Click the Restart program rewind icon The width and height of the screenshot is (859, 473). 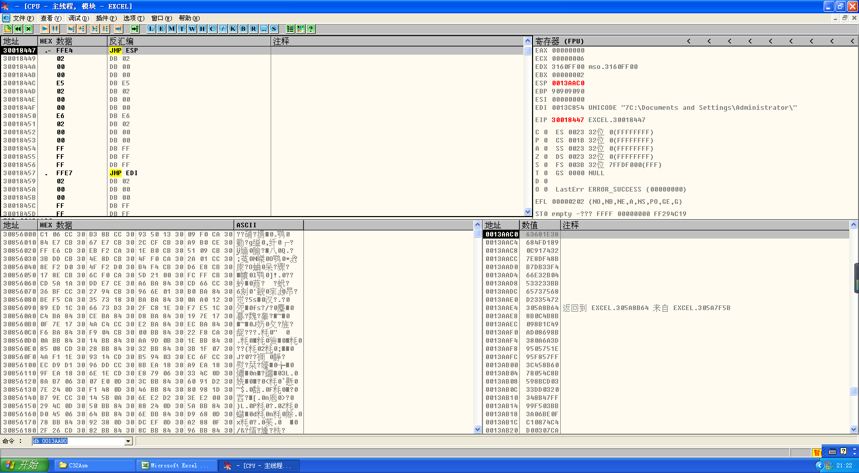click(18, 29)
